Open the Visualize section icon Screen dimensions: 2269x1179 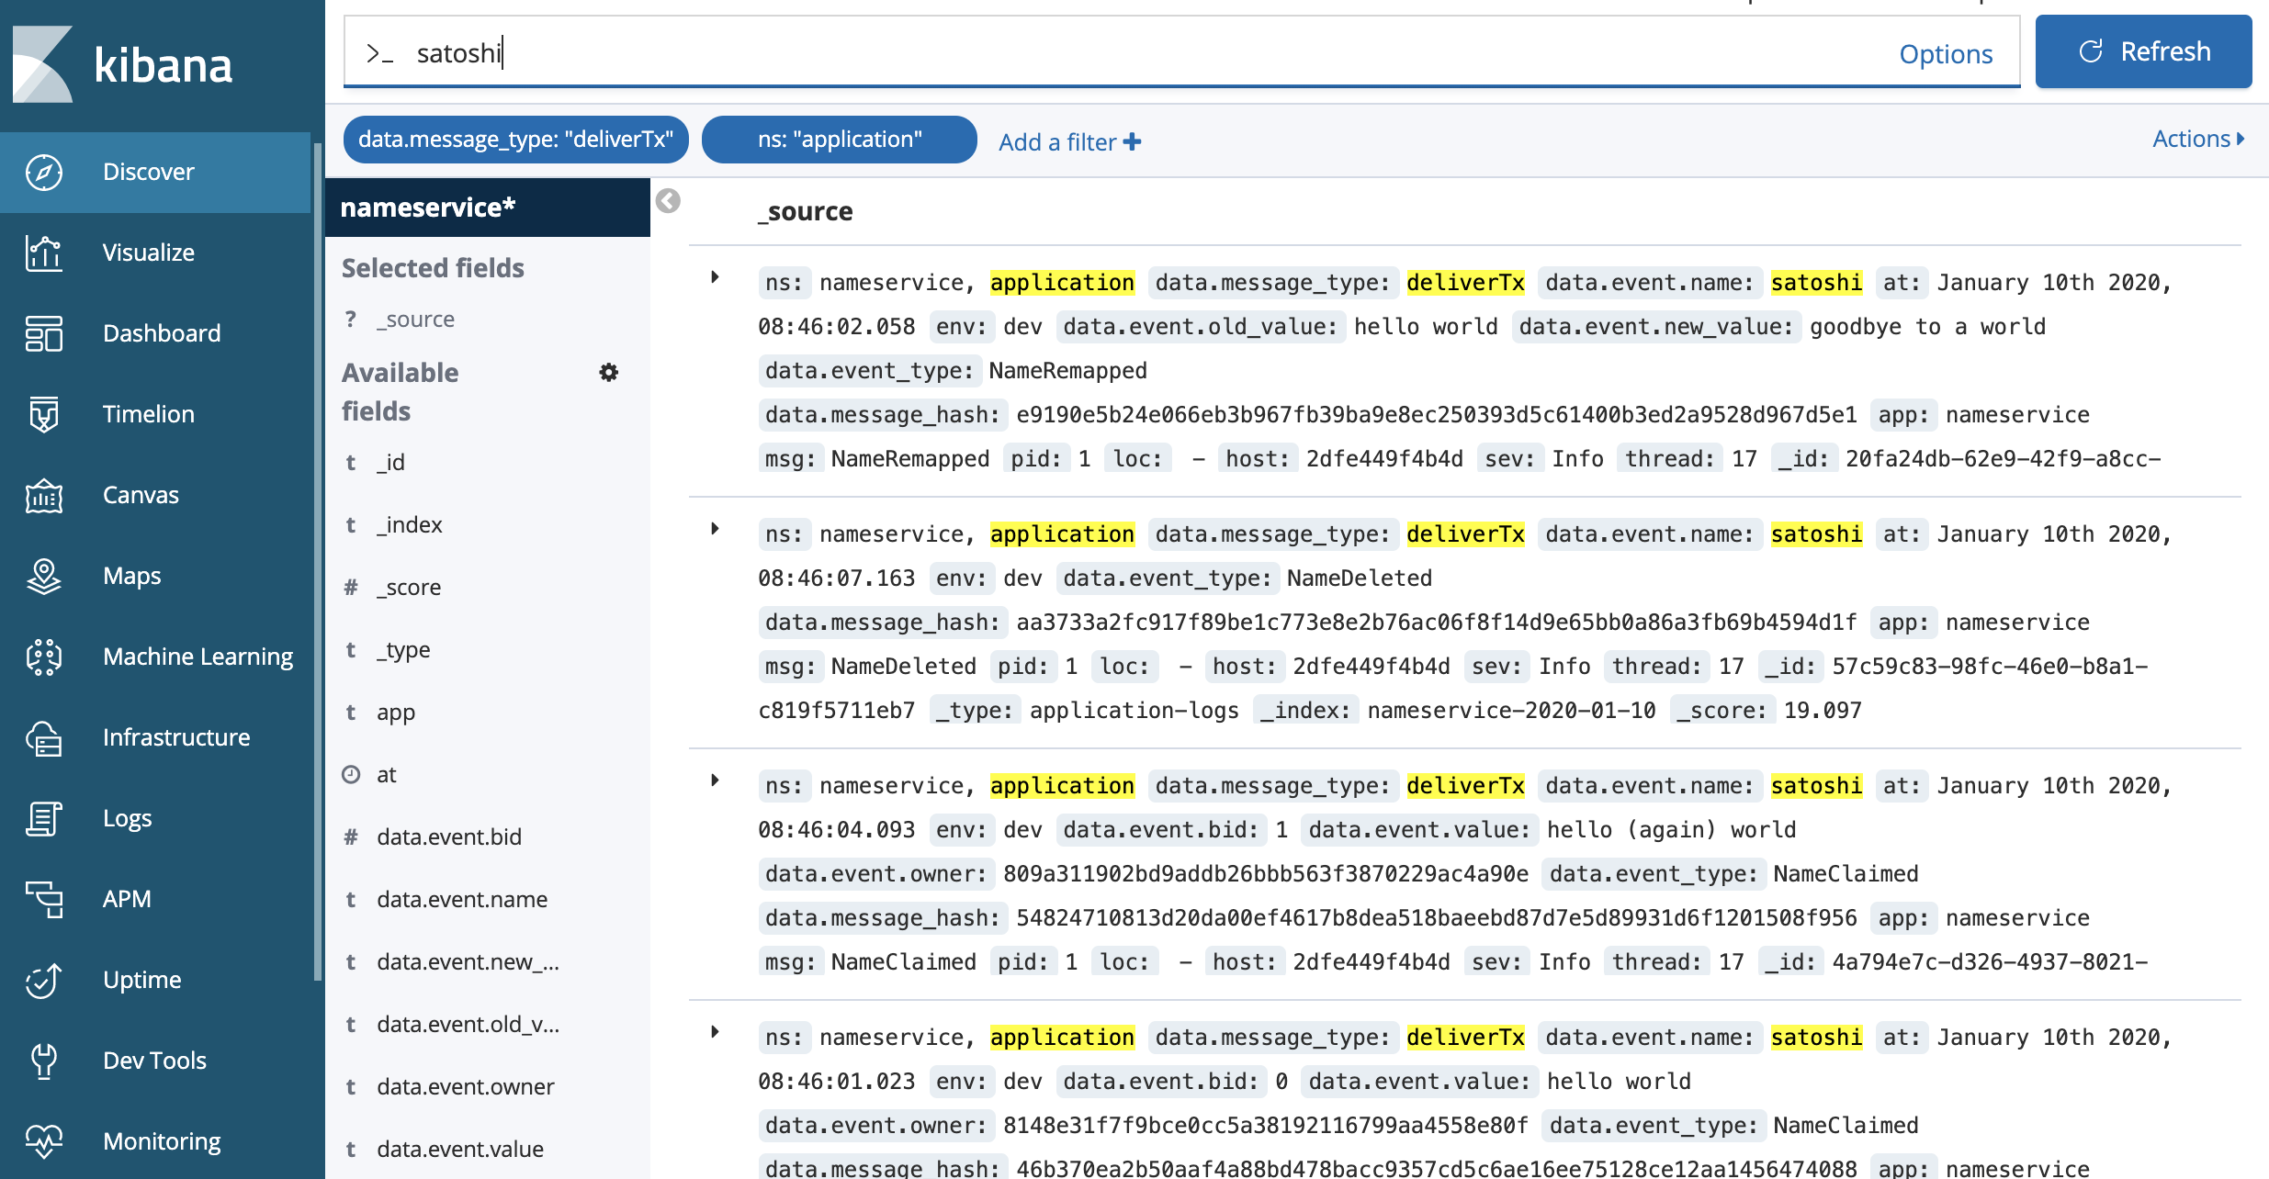[x=43, y=253]
